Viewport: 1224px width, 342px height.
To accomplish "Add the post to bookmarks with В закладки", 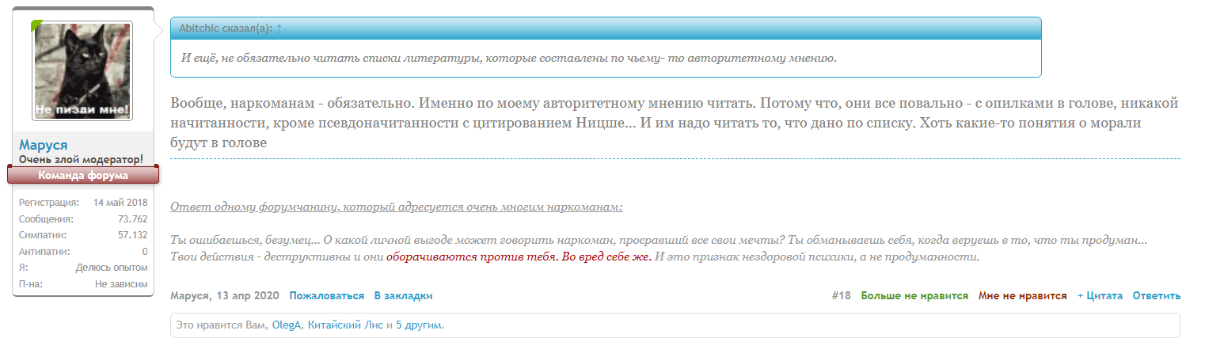I will (403, 296).
